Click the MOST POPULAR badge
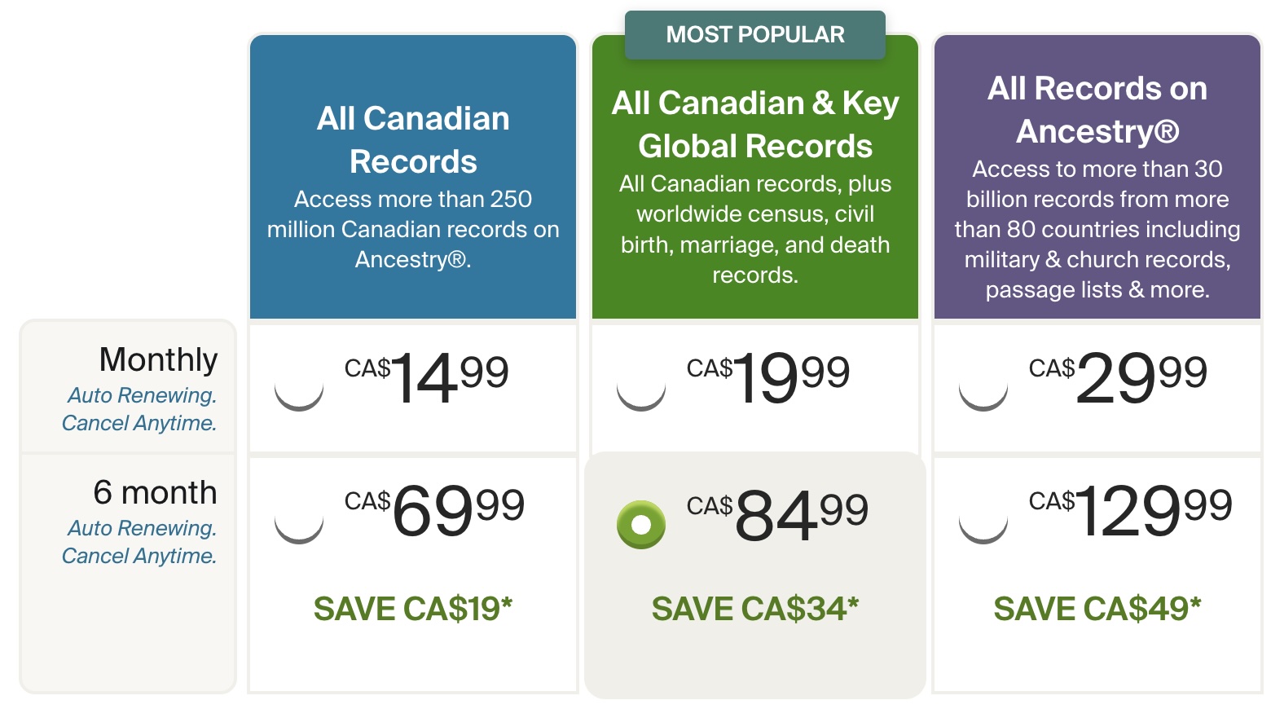The width and height of the screenshot is (1271, 709). [755, 35]
